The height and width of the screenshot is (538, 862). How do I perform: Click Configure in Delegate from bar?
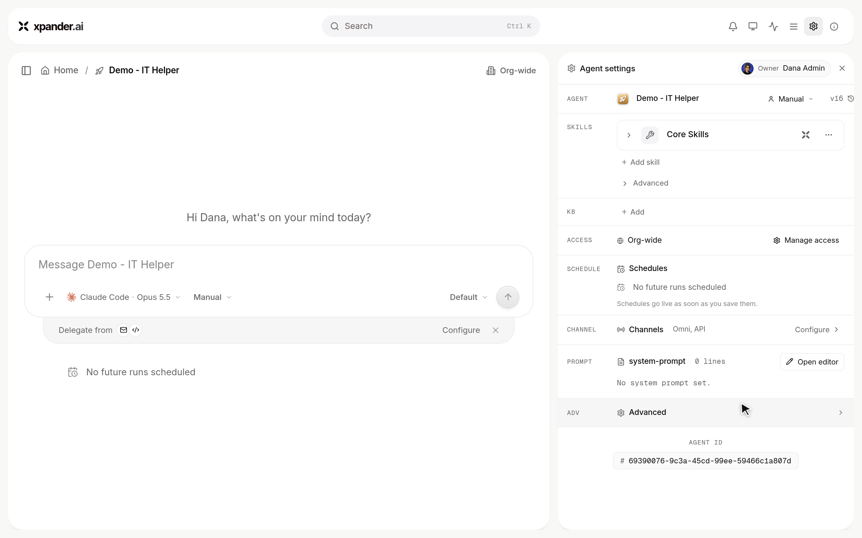click(x=461, y=330)
